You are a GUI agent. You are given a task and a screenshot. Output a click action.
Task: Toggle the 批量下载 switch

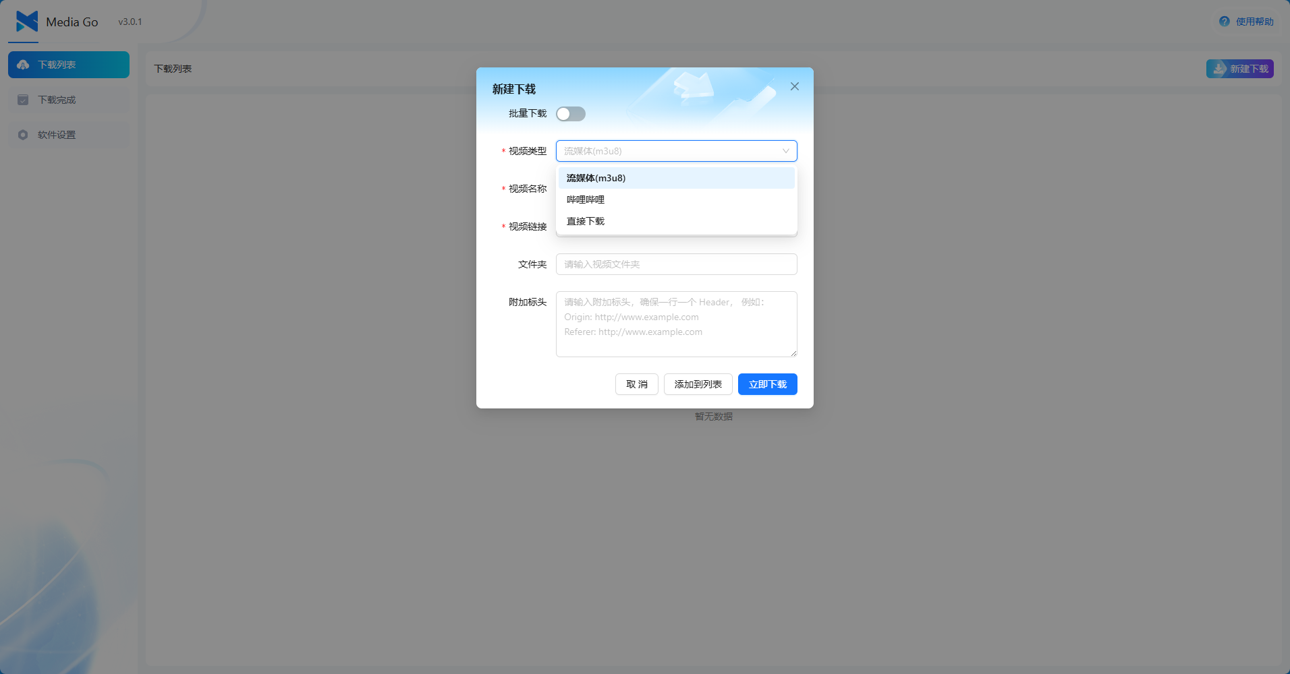571,114
